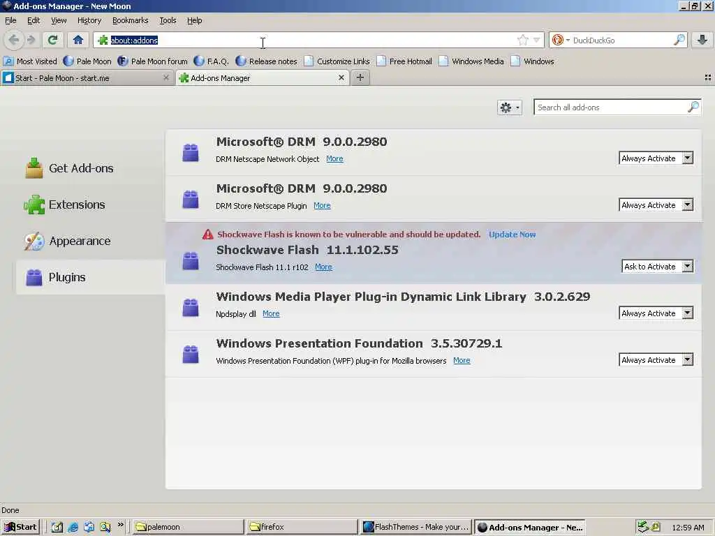Select the Extensions category
715x536 pixels.
pyautogui.click(x=90, y=204)
